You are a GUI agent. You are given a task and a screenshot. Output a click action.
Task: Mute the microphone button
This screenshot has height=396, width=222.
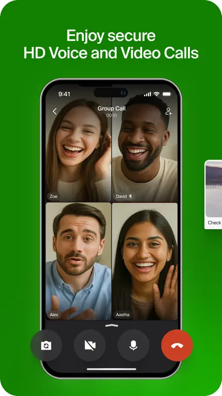tap(133, 345)
